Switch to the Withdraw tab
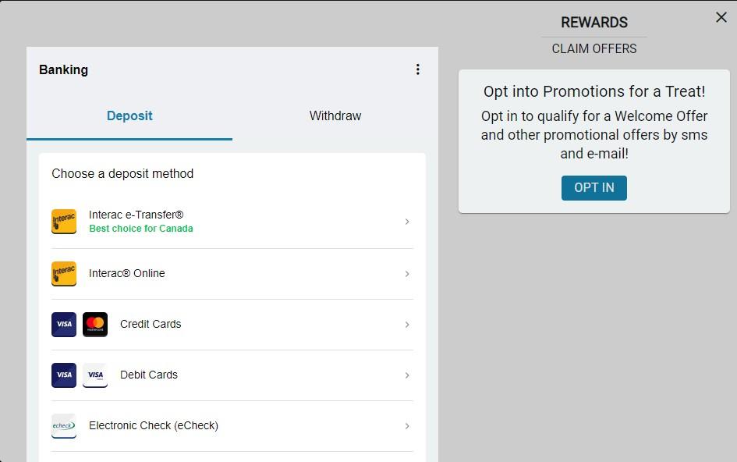 pyautogui.click(x=335, y=115)
